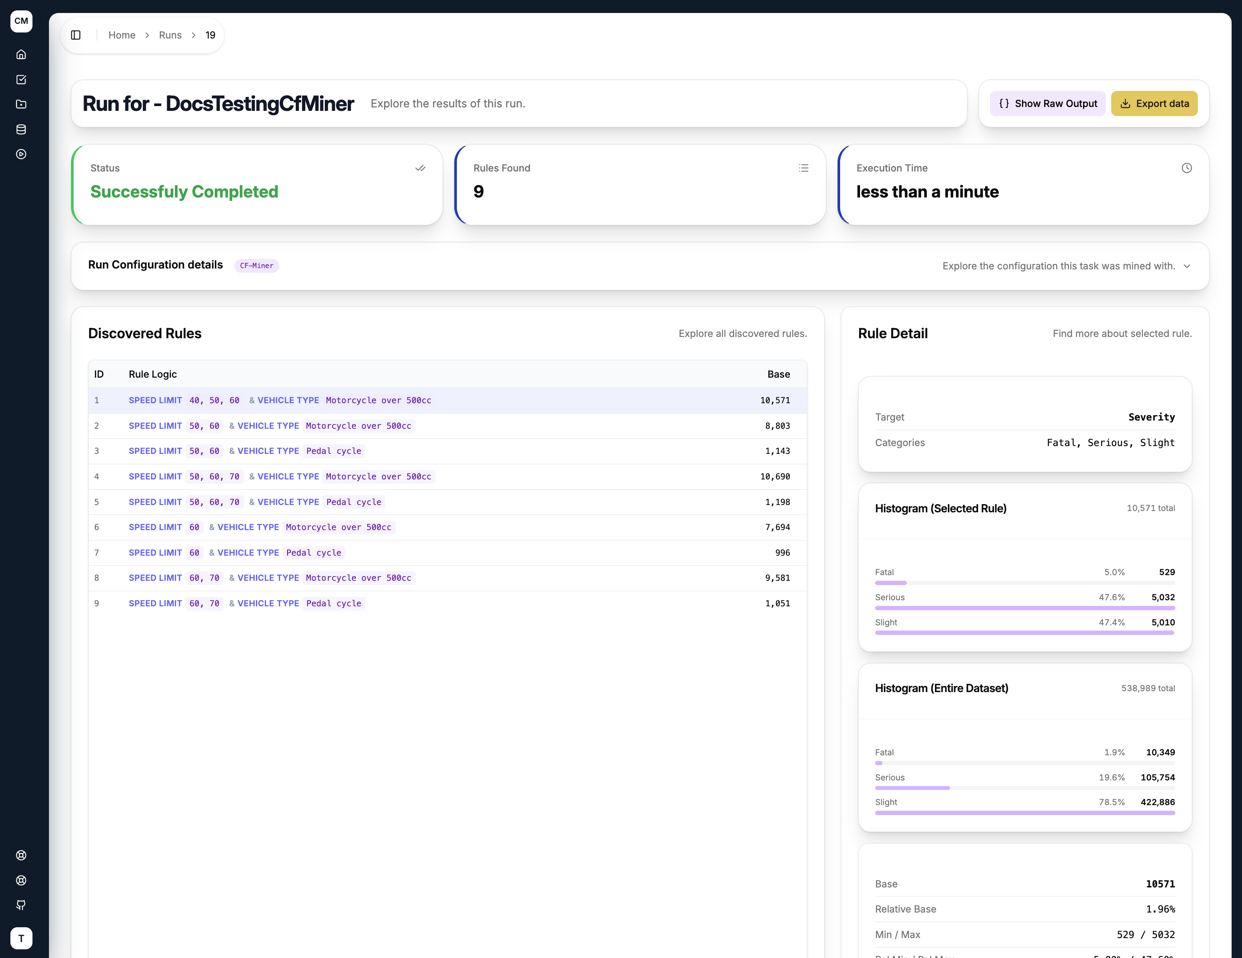Click the CF-Miner badge
The height and width of the screenshot is (958, 1242).
coord(256,265)
